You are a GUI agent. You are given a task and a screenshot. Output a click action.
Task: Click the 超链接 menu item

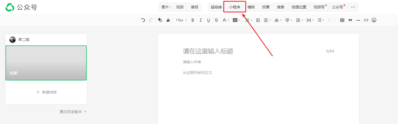click(216, 7)
